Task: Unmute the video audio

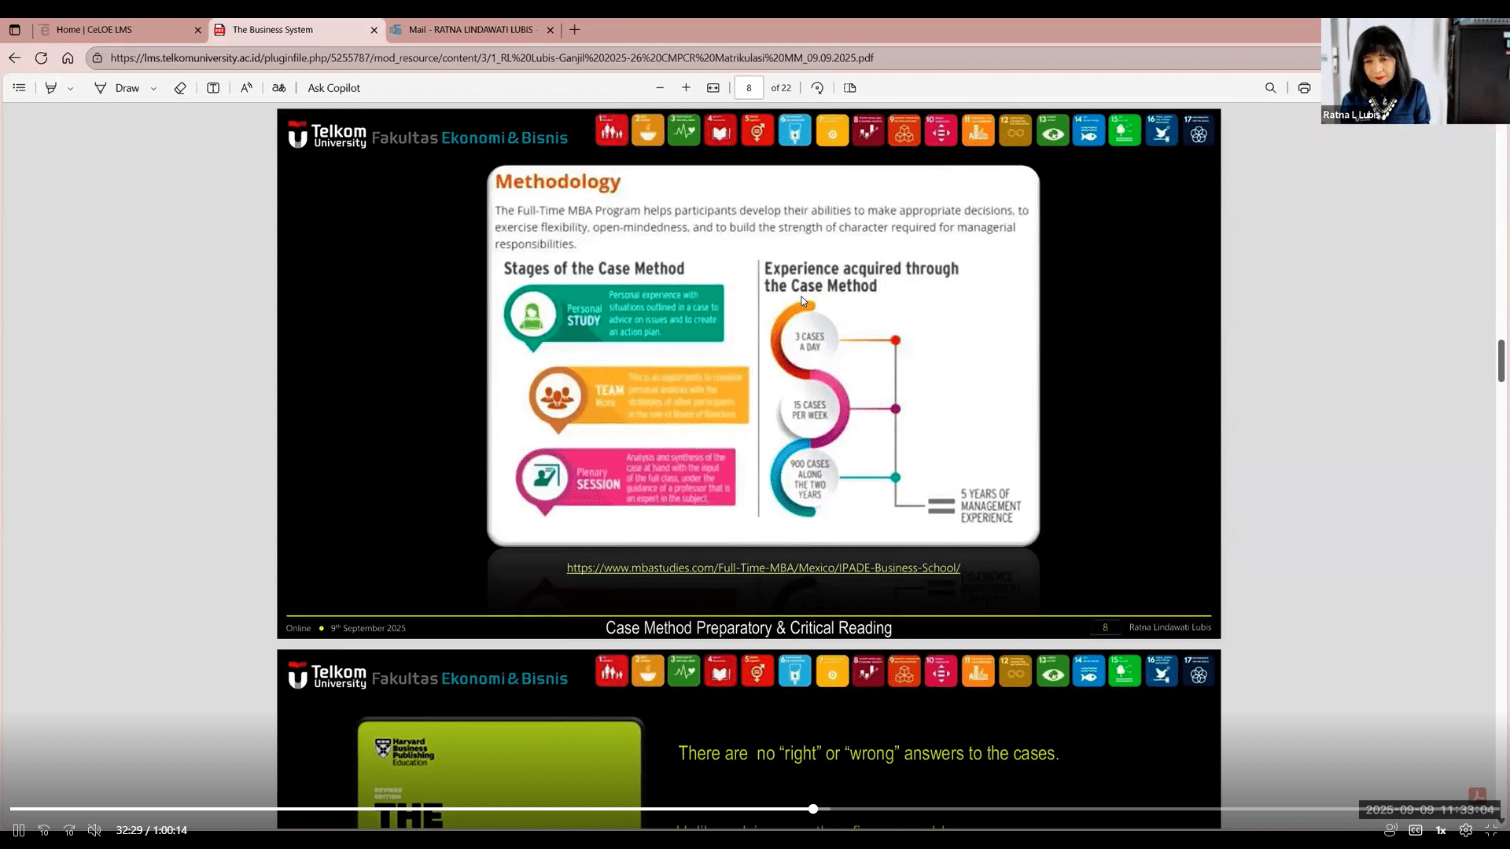Action: coord(94,830)
